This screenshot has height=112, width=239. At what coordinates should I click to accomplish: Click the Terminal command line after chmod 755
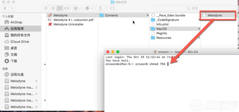[x=168, y=64]
